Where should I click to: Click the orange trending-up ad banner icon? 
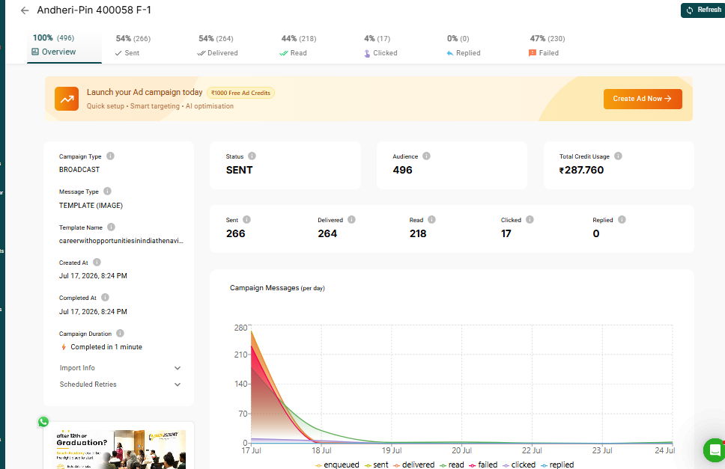[67, 99]
